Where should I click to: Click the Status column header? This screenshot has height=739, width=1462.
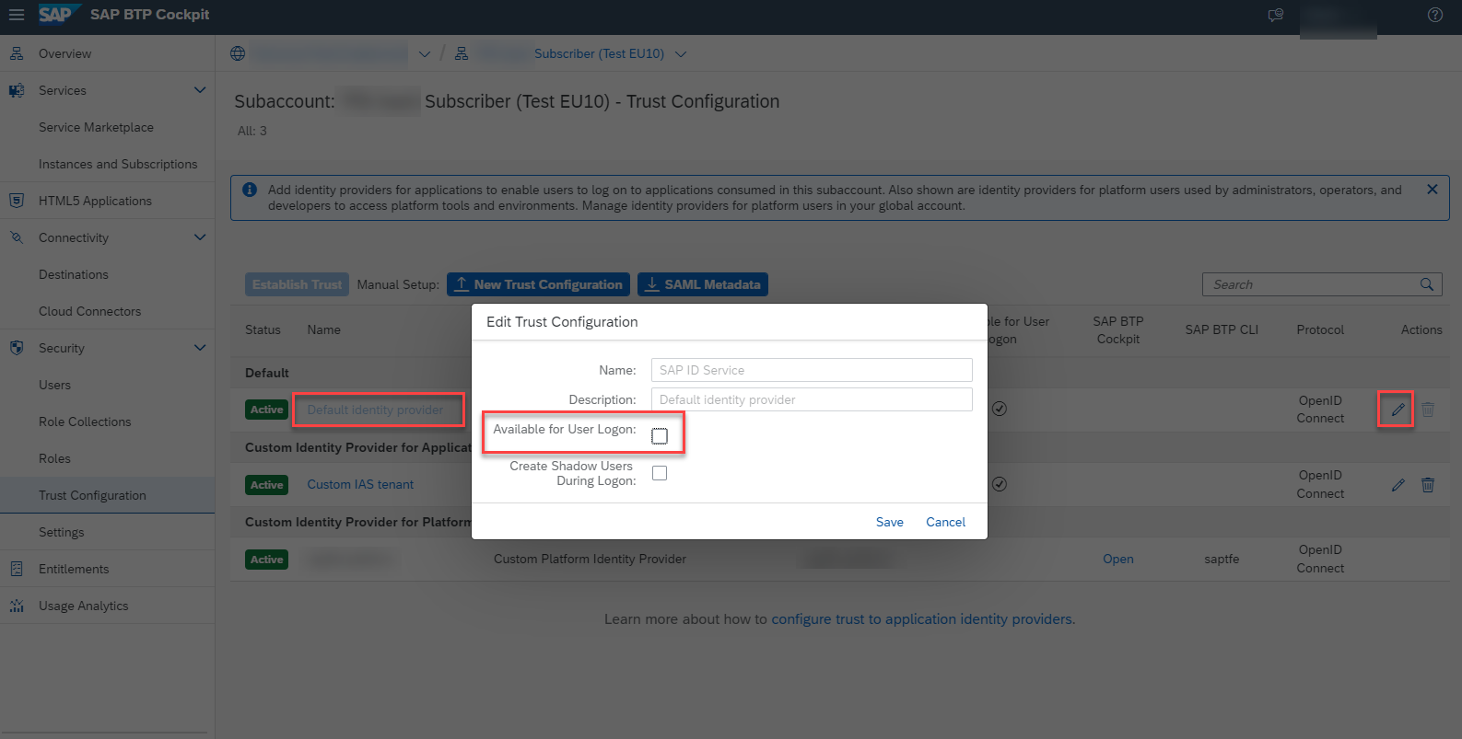click(x=263, y=329)
